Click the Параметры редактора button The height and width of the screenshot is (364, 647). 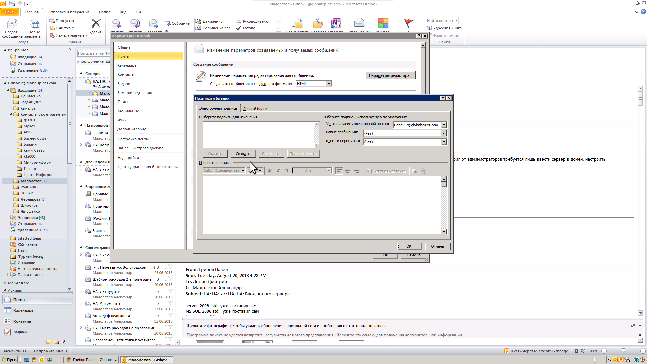390,75
